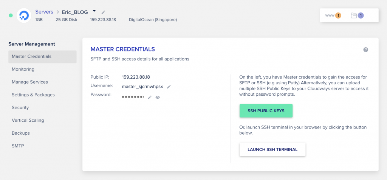
Task: Click the SSH PUBLIC KEYS button
Action: coord(266,111)
